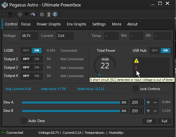This screenshot has width=176, height=137.
Task: Click the red lightning short-circuit icon
Action: [136, 68]
